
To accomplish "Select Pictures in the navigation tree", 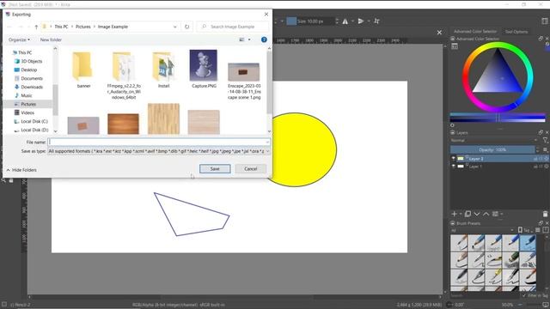I will point(28,104).
